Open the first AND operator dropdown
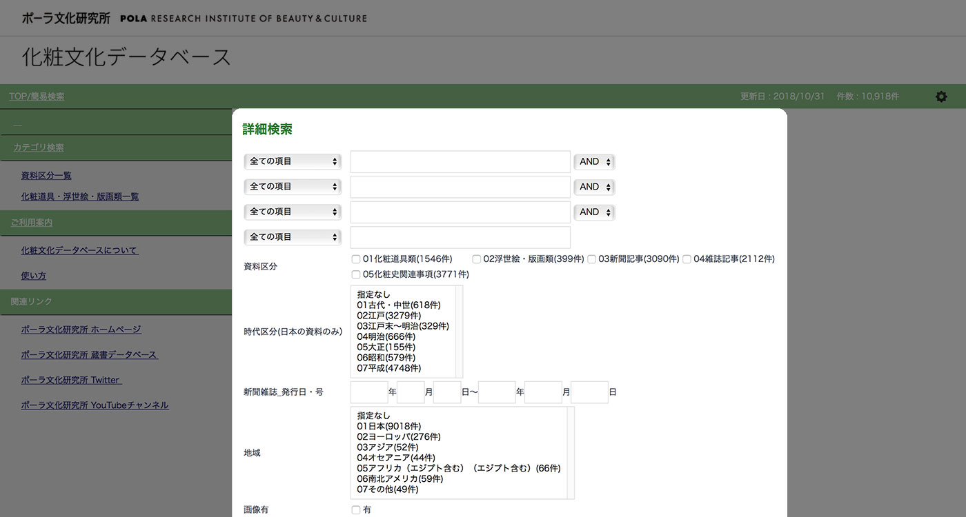966x517 pixels. 594,162
